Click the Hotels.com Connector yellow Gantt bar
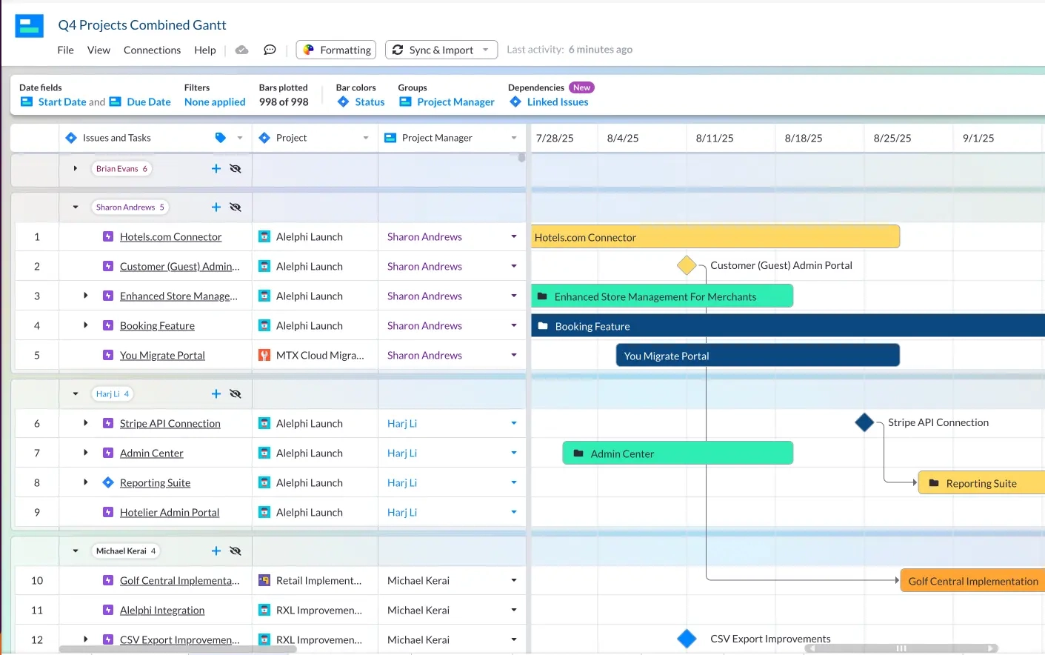The width and height of the screenshot is (1045, 655). 715,237
